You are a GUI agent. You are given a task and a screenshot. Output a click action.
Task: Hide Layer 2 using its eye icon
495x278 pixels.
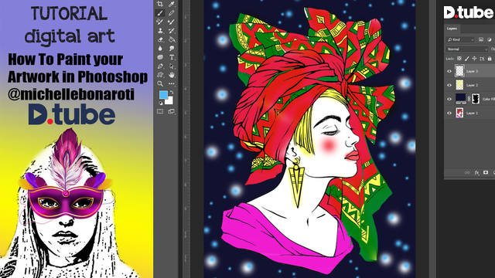(x=449, y=85)
